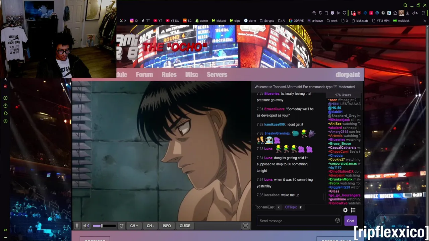Adjust the player volume slider
The width and height of the screenshot is (429, 241).
pyautogui.click(x=104, y=226)
